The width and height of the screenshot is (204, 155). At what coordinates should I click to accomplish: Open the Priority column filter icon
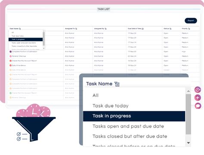coord(189,29)
